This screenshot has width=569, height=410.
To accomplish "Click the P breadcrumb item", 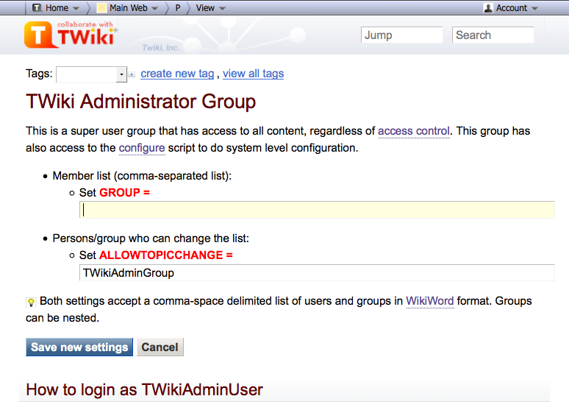I will pos(178,8).
